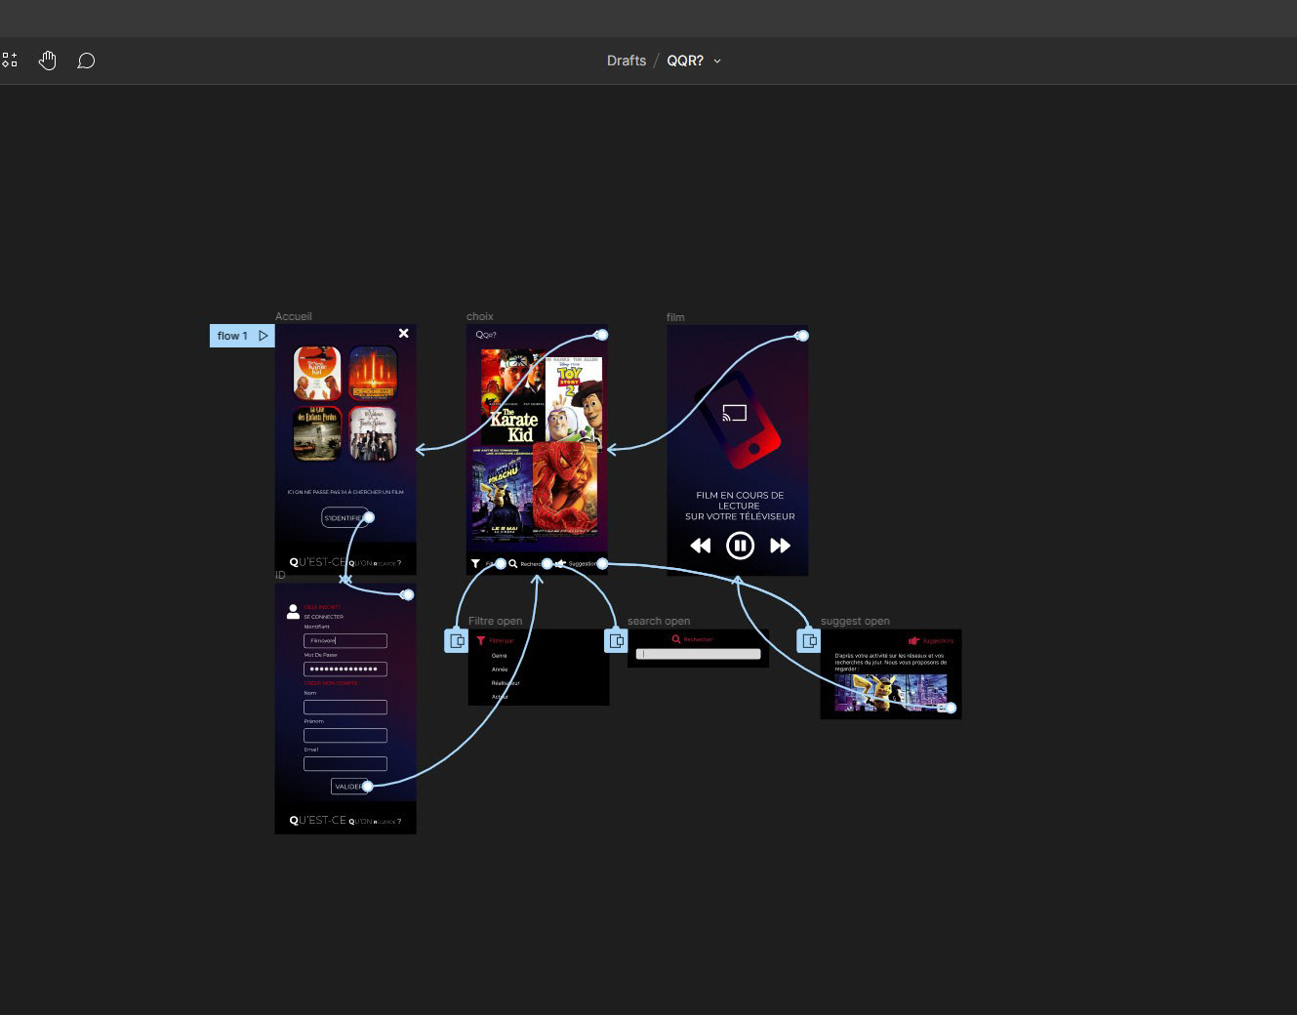Viewport: 1297px width, 1015px height.
Task: Click the cast screen icon in film frame
Action: [735, 413]
